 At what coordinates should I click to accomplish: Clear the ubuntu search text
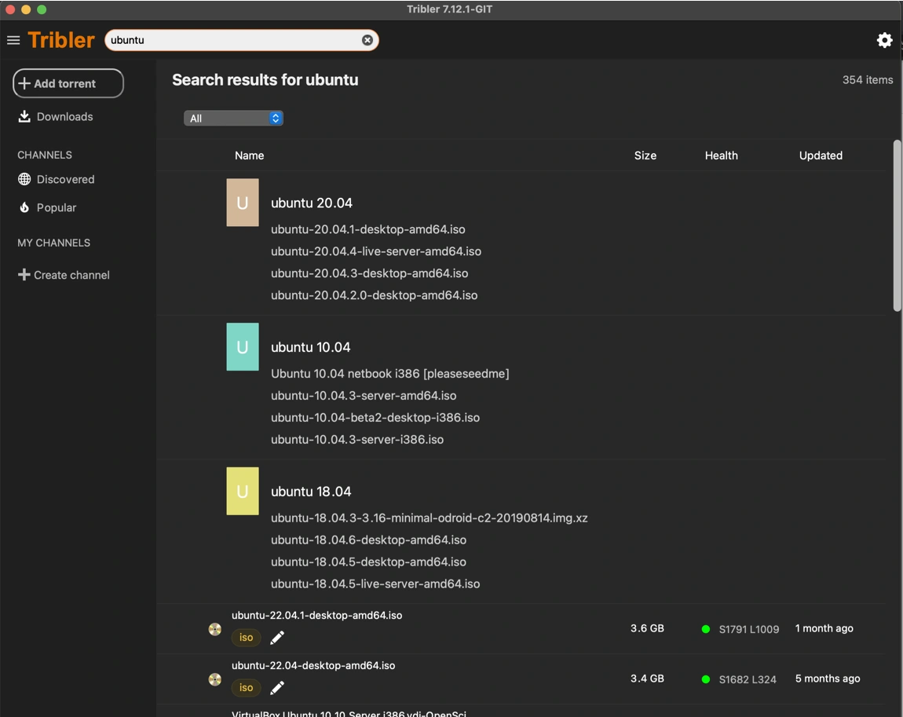[367, 40]
